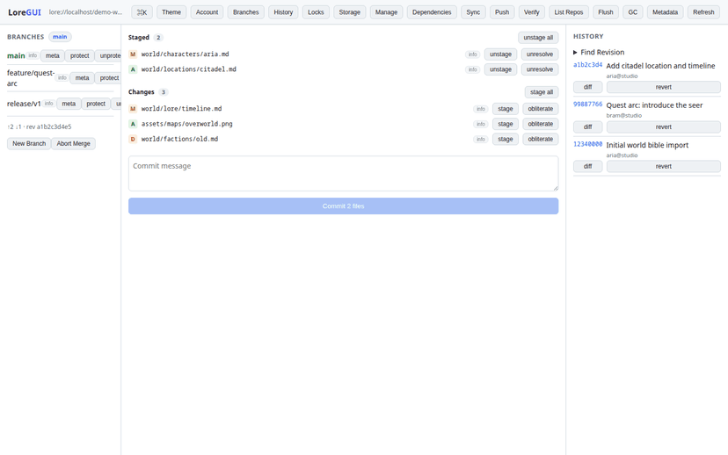Open revision 12340000 hash link

point(588,144)
